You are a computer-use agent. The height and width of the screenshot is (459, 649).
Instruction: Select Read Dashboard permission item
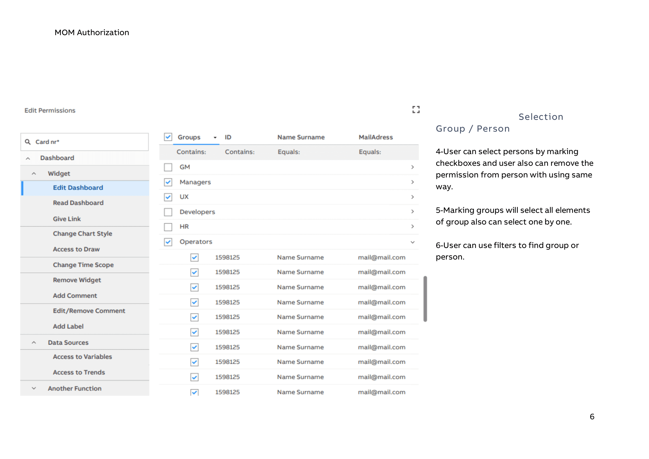78,203
